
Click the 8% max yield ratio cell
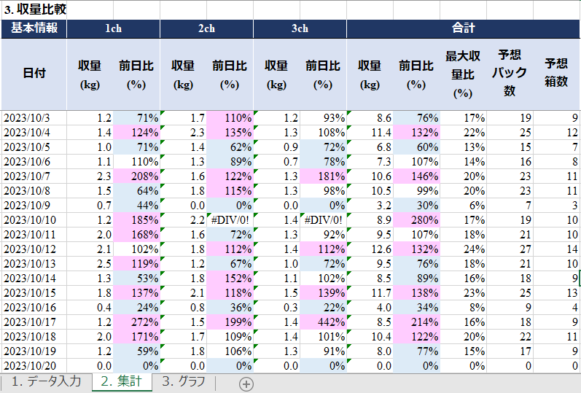click(463, 308)
